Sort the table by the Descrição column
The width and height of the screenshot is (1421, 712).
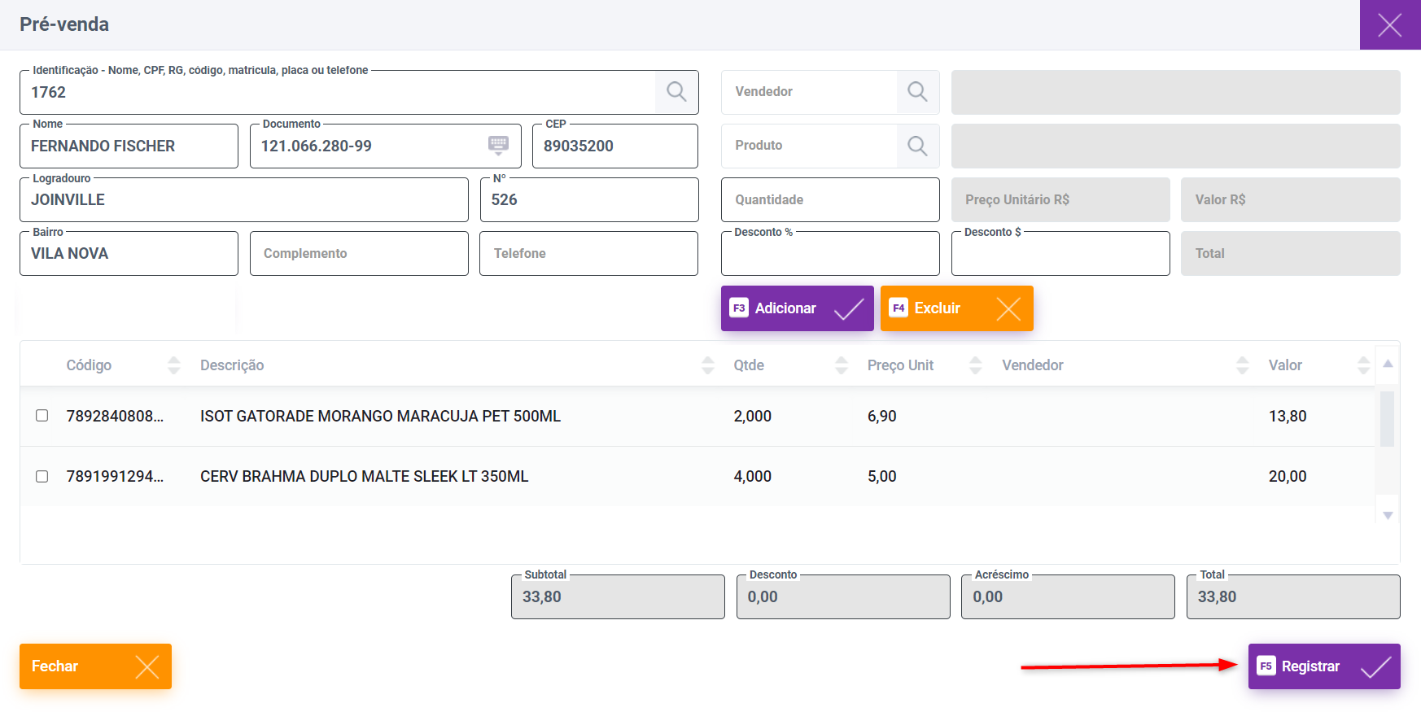pyautogui.click(x=707, y=365)
